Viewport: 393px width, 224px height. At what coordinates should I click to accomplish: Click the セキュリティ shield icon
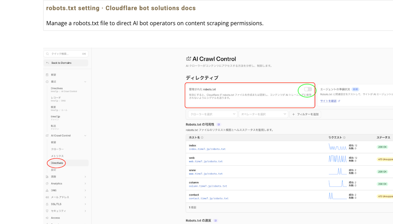[x=47, y=211]
